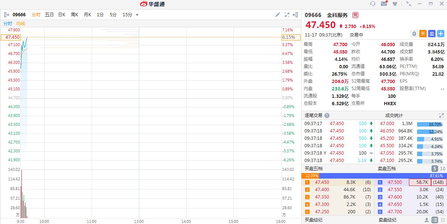Open the skin theme shirt icon
The height and width of the screenshot is (224, 447).
point(395,4)
